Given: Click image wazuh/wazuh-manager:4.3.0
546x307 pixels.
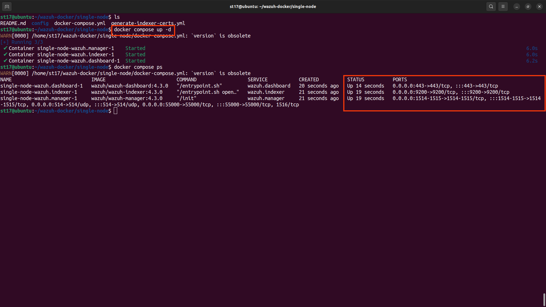Looking at the screenshot, I should pos(127,98).
